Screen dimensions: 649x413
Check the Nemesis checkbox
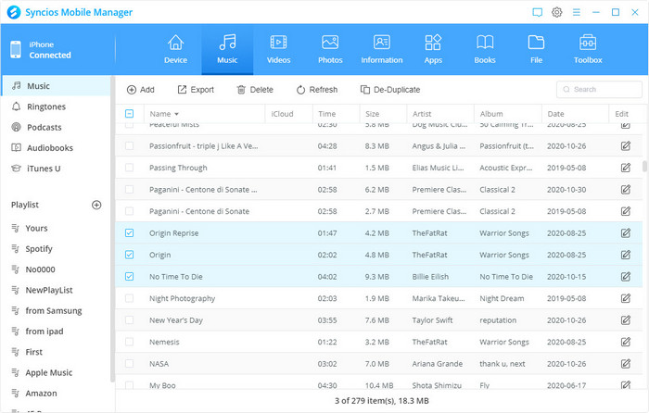click(129, 342)
